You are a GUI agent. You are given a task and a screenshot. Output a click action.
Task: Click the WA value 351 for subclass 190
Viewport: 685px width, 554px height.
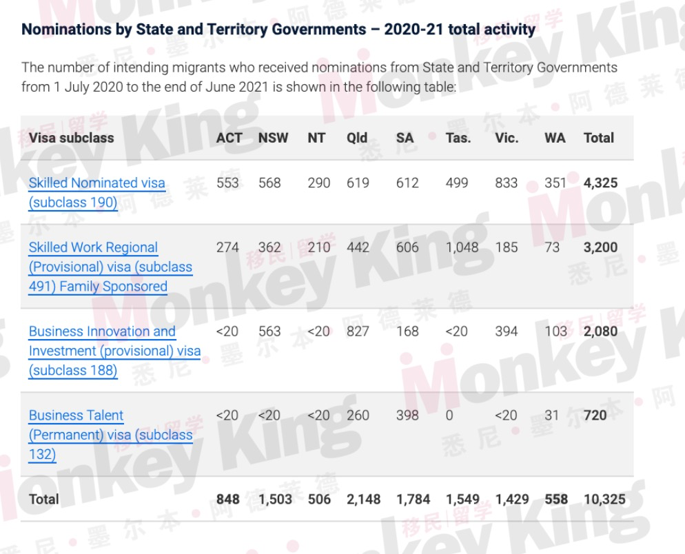[555, 183]
